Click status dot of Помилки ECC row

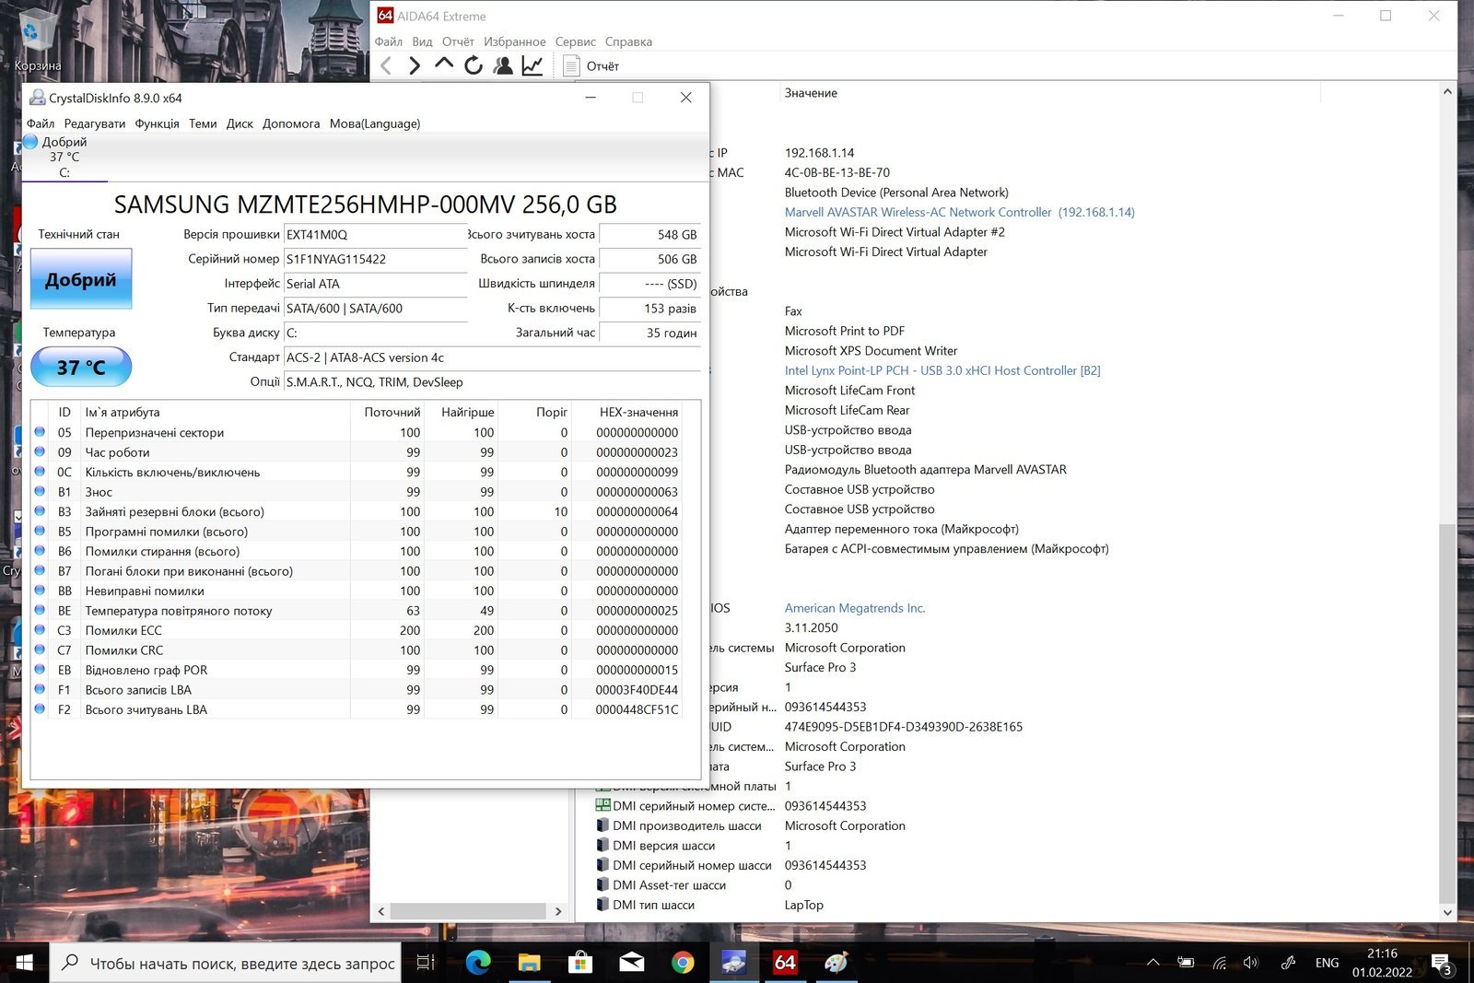point(40,629)
